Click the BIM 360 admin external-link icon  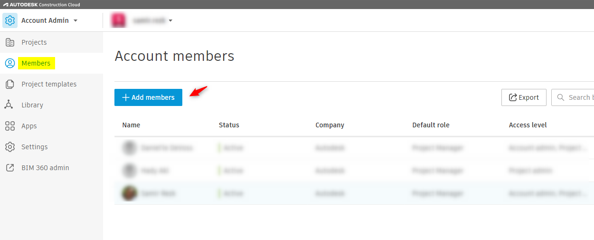click(x=10, y=168)
